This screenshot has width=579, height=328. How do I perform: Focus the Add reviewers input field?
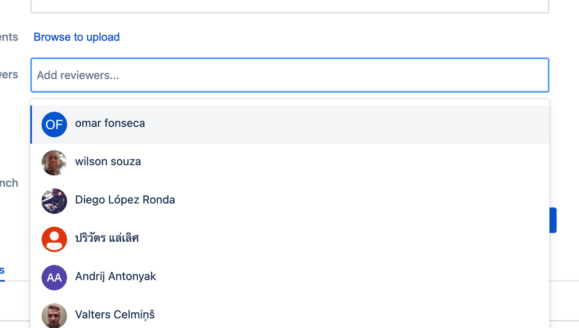(x=290, y=75)
